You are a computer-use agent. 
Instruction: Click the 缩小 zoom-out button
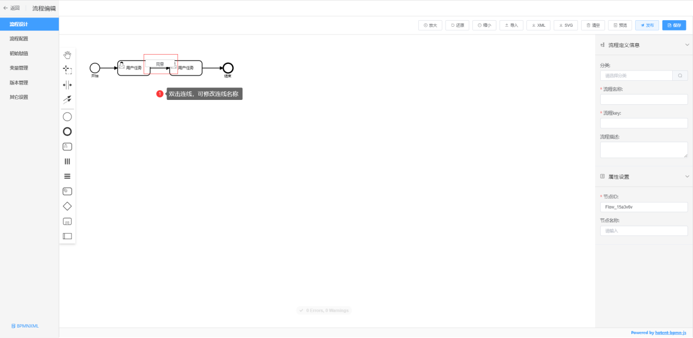484,25
